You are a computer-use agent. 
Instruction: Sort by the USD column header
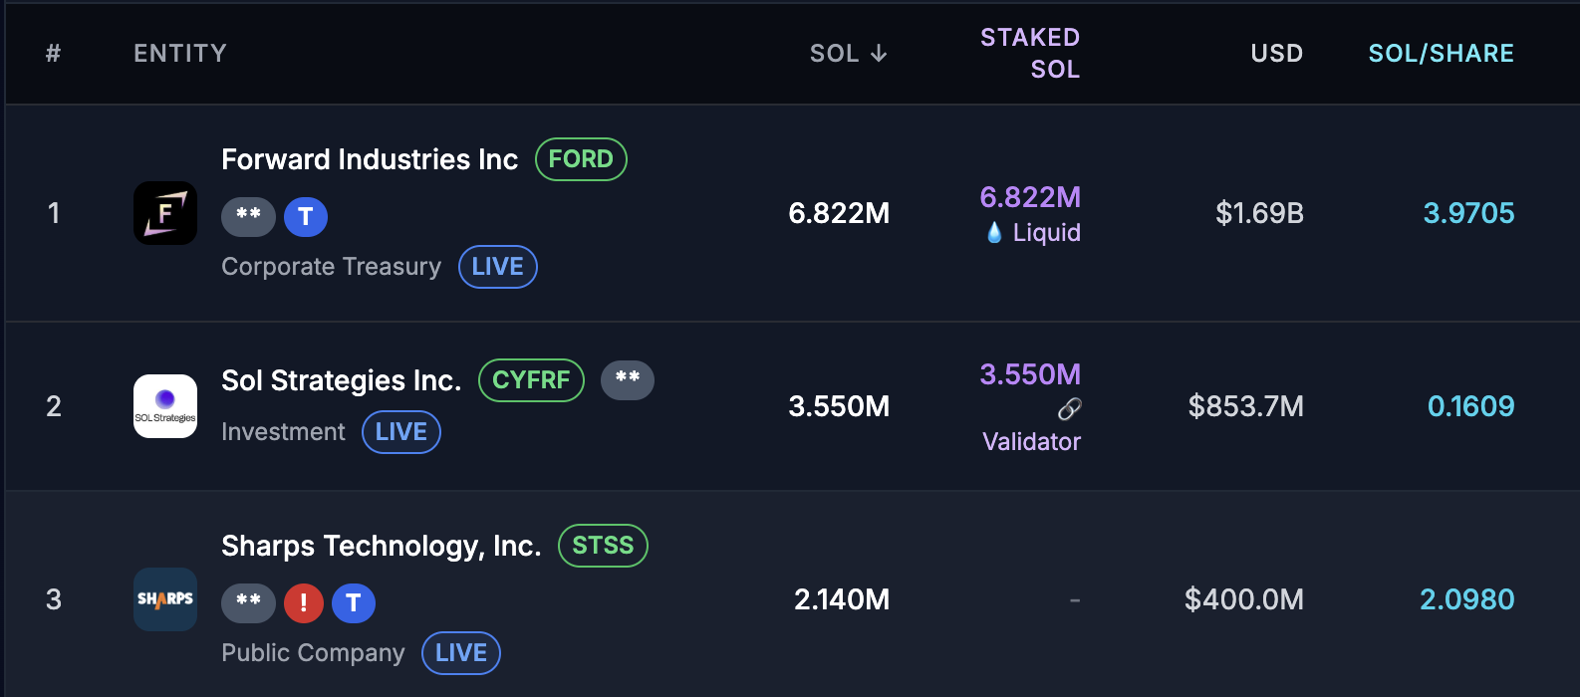click(x=1276, y=54)
